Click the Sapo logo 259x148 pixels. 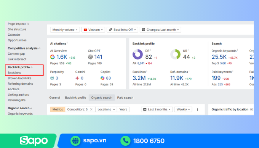point(34,141)
